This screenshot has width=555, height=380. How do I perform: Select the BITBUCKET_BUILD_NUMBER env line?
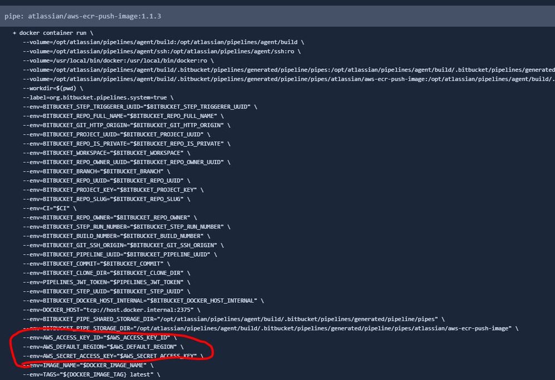pyautogui.click(x=117, y=236)
